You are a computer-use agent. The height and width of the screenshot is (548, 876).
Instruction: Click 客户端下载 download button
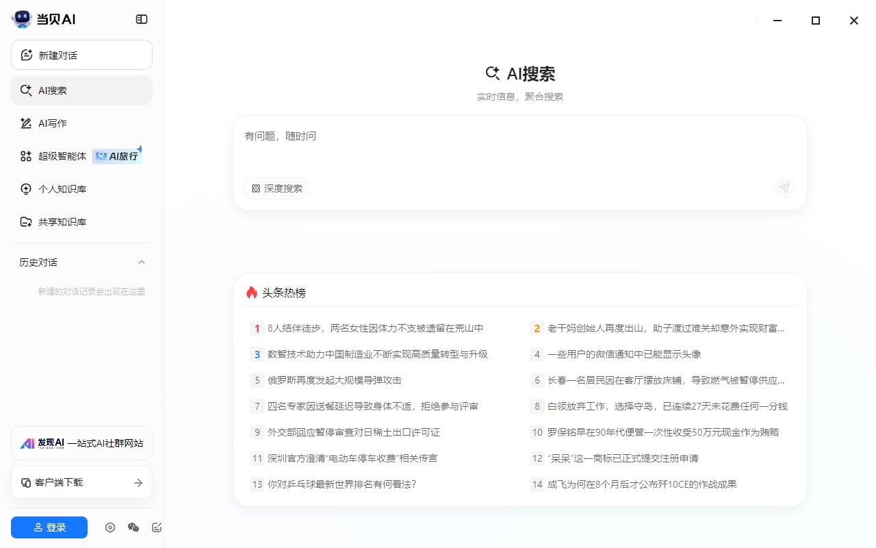pos(81,483)
